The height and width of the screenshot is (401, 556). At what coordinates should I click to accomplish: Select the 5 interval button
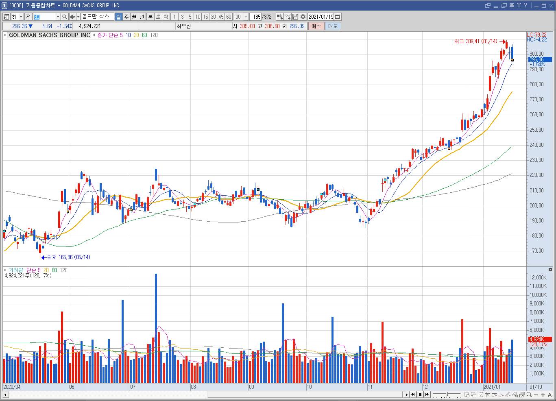tap(190, 17)
